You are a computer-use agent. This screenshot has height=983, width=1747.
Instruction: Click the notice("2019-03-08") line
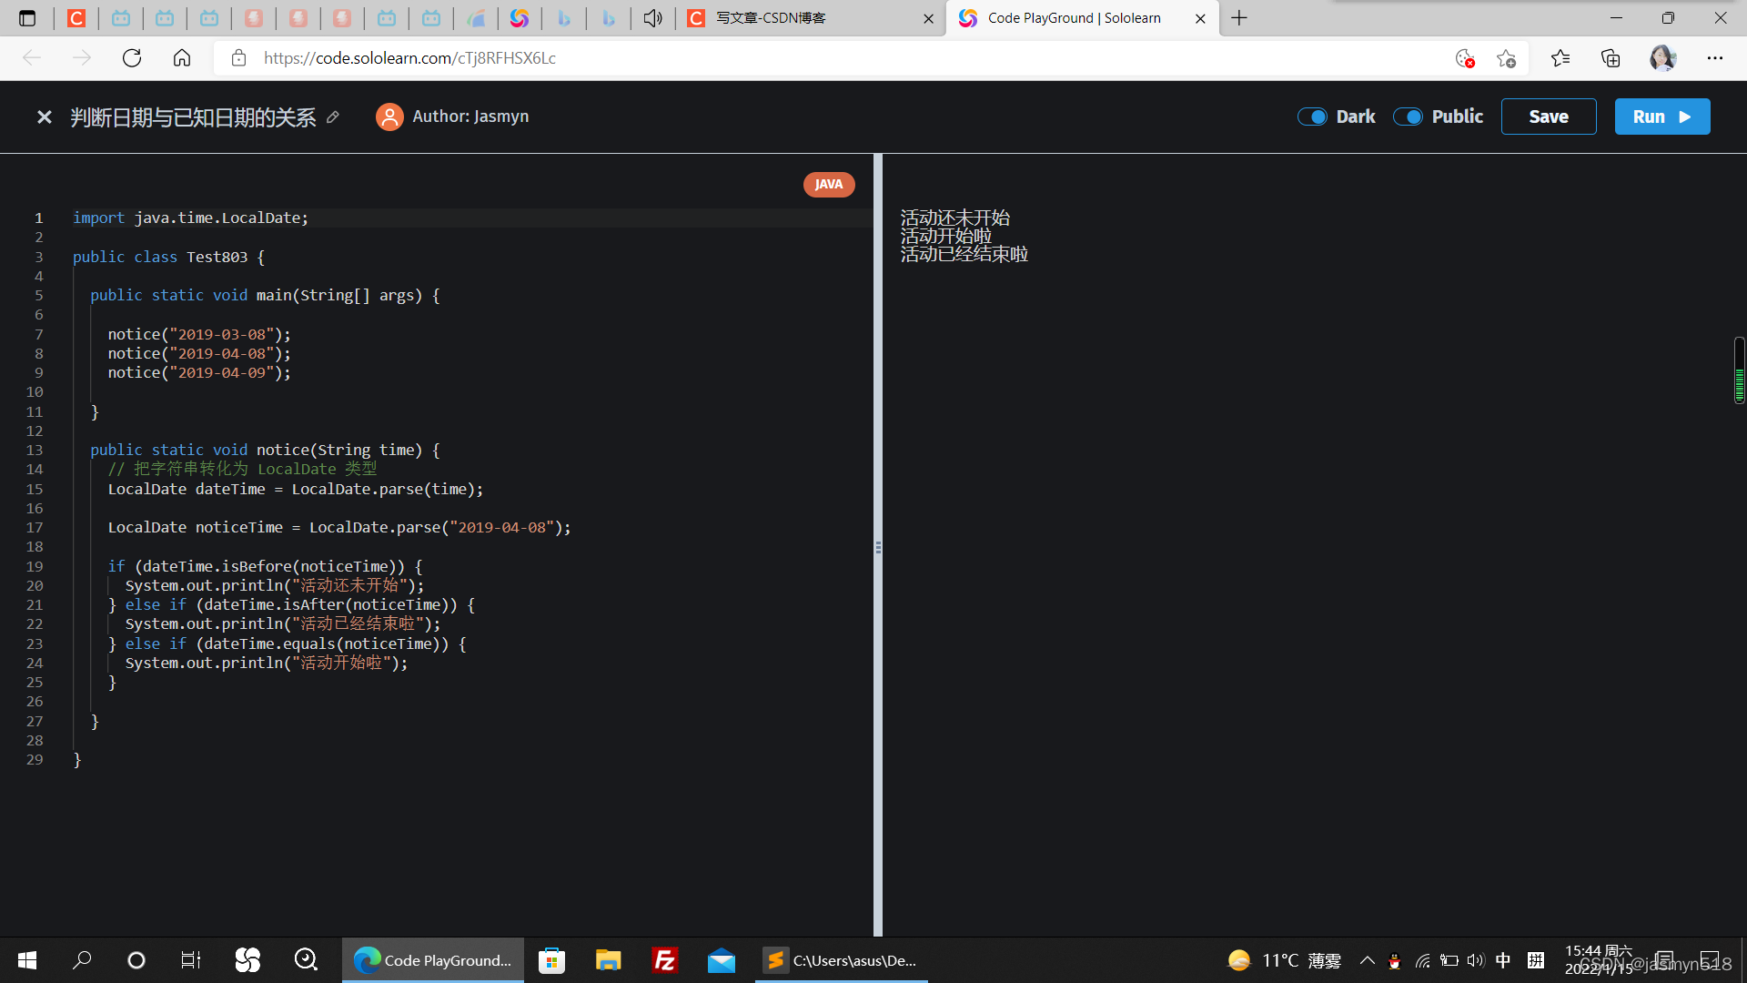point(199,334)
